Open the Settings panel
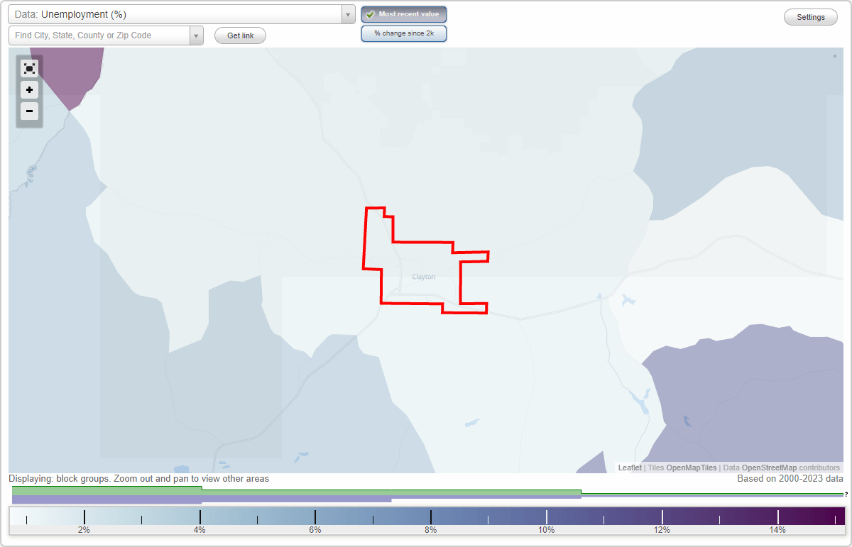This screenshot has height=547, width=852. [x=810, y=16]
